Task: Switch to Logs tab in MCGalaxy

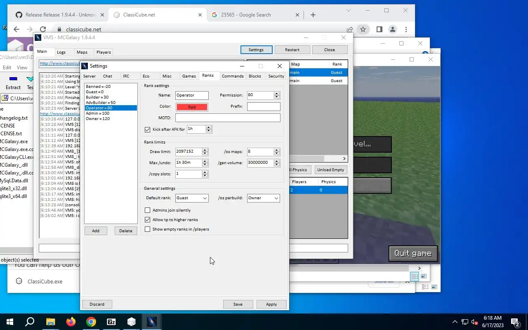Action: tap(61, 52)
